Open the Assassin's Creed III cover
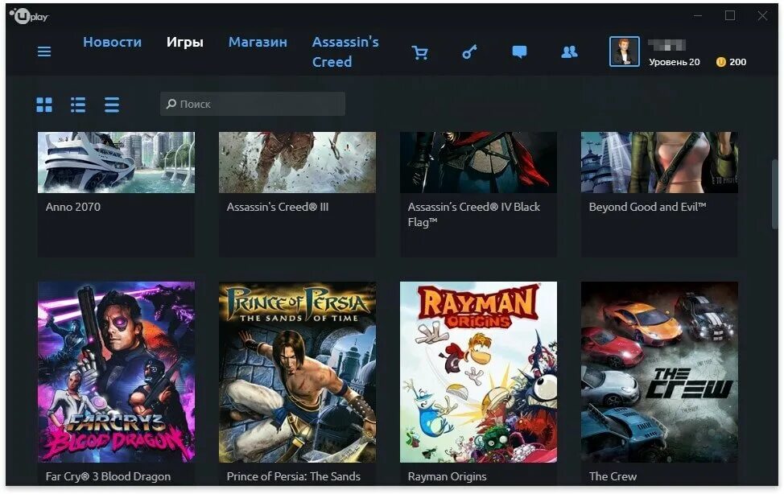The height and width of the screenshot is (494, 784). 297,162
